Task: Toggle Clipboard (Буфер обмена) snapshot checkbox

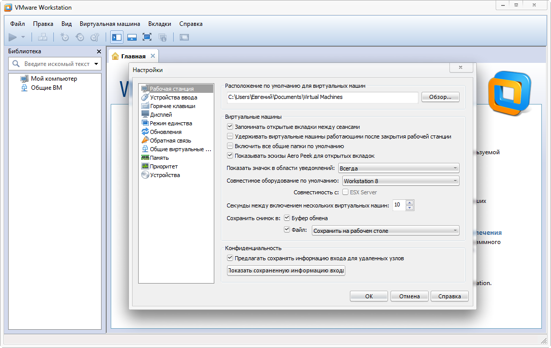Action: 287,218
